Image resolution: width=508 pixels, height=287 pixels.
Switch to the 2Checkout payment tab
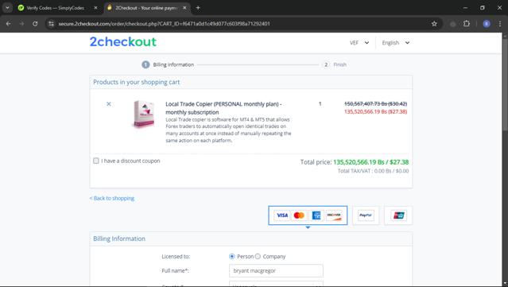click(x=145, y=8)
